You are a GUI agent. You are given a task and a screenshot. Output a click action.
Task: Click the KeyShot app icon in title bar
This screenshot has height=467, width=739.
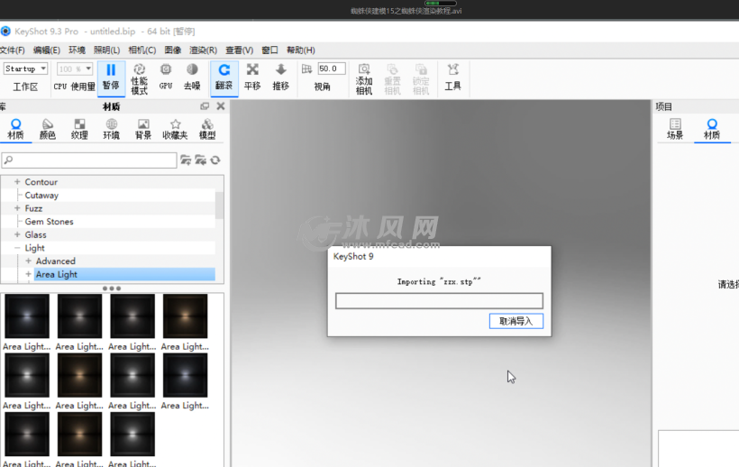pyautogui.click(x=5, y=32)
